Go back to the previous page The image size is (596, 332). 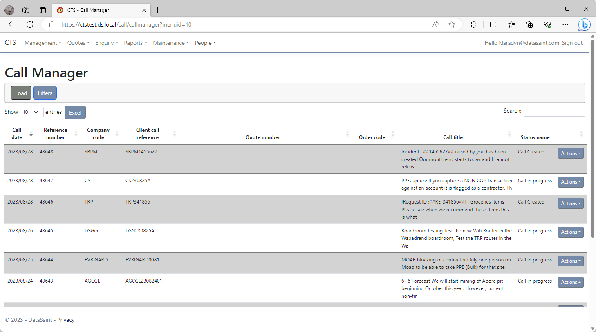tap(12, 24)
